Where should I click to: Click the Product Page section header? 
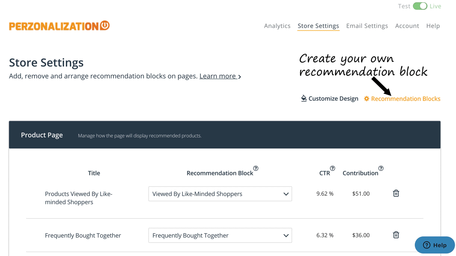pos(225,135)
